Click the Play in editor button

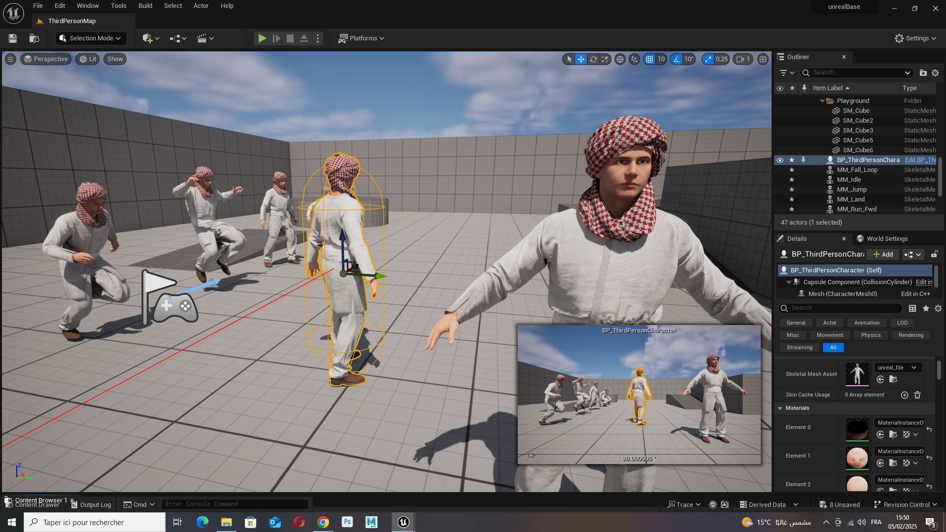coord(262,38)
